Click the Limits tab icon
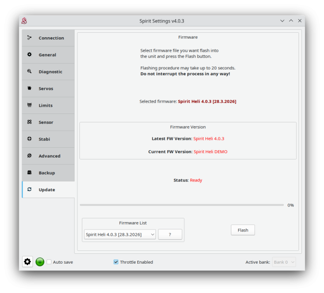 click(x=29, y=105)
